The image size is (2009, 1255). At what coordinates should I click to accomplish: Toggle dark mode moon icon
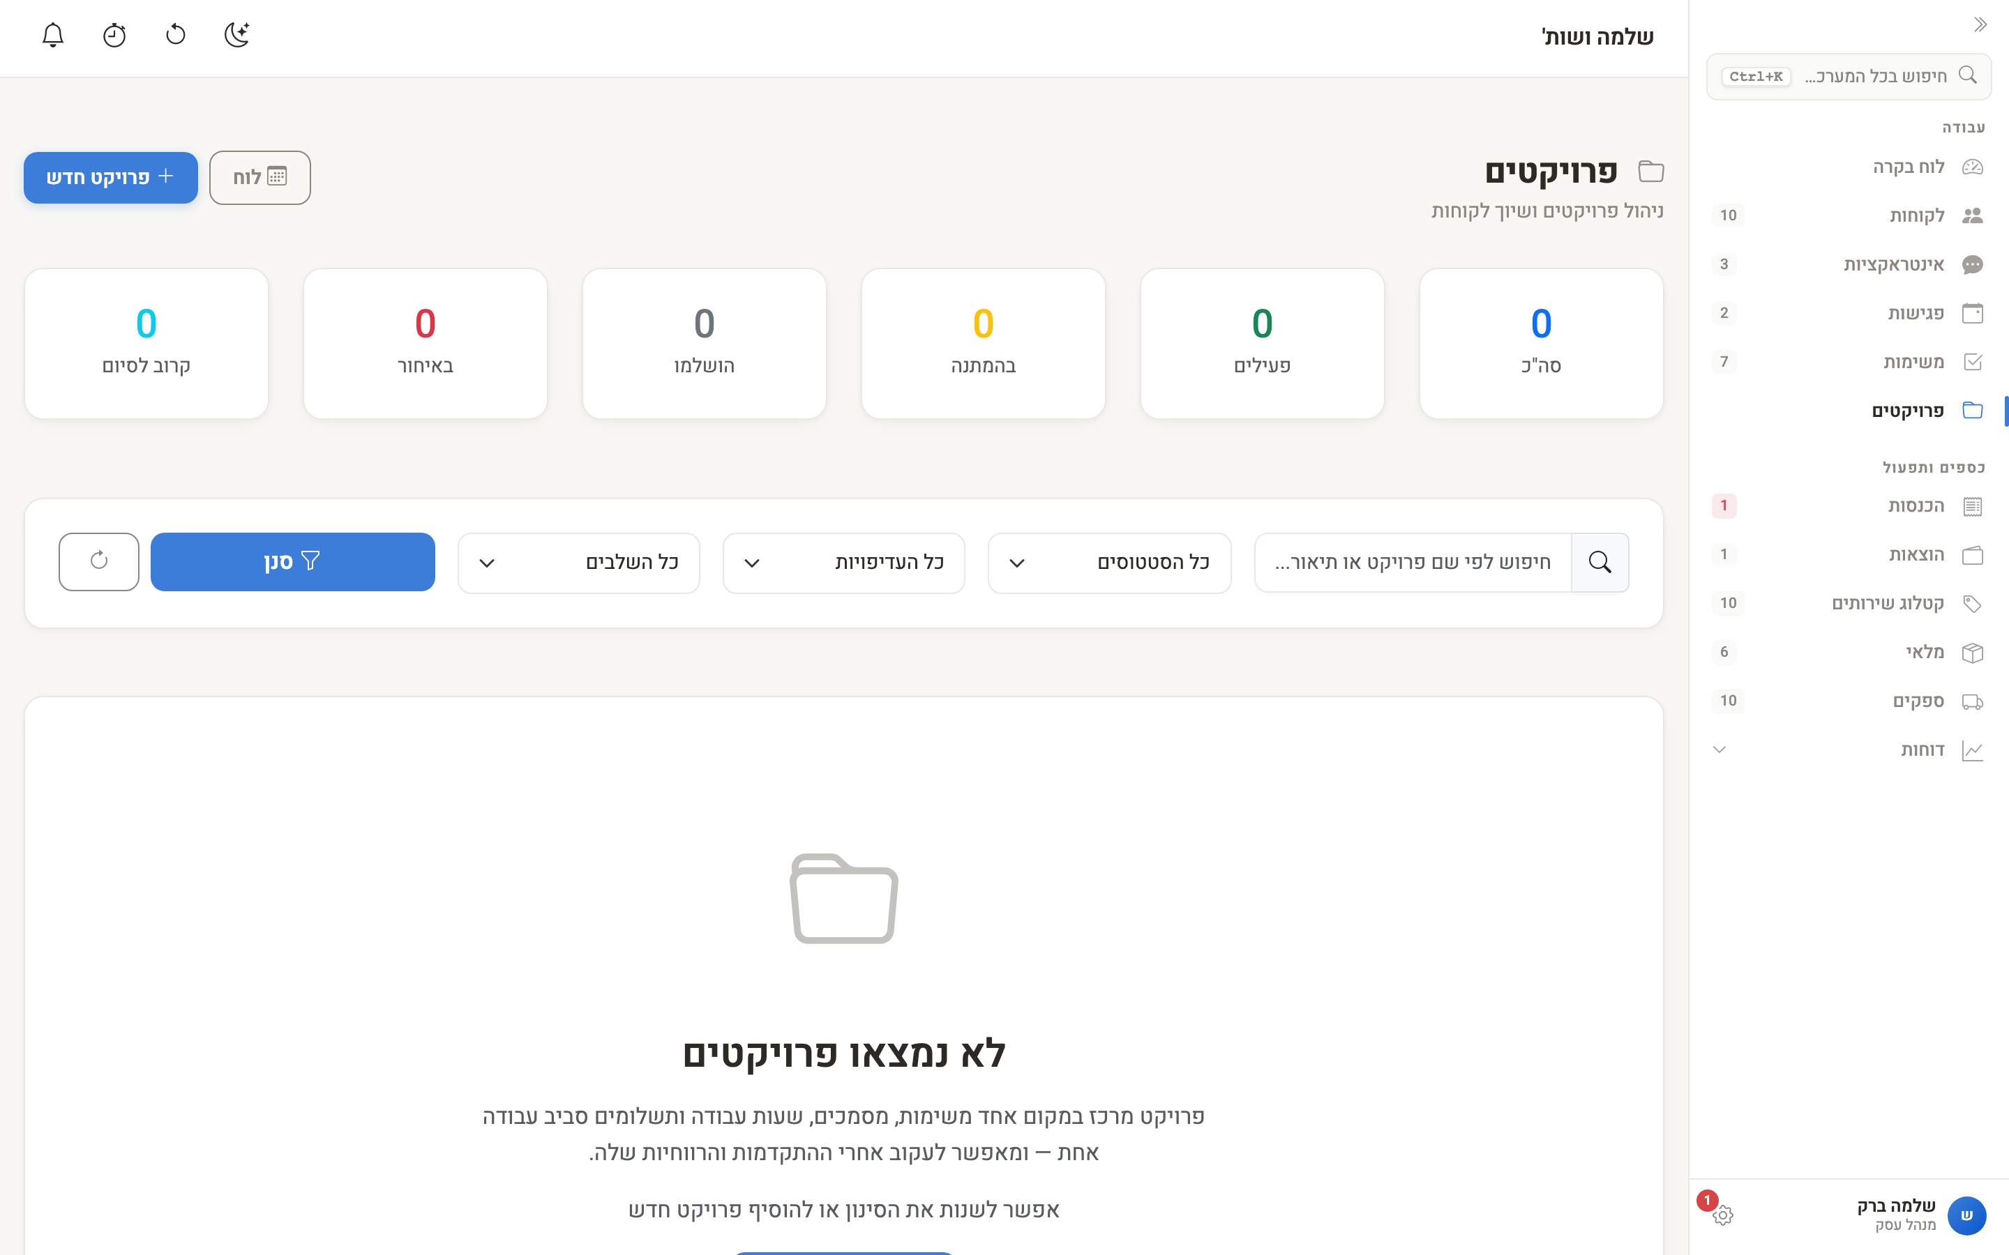pyautogui.click(x=237, y=35)
